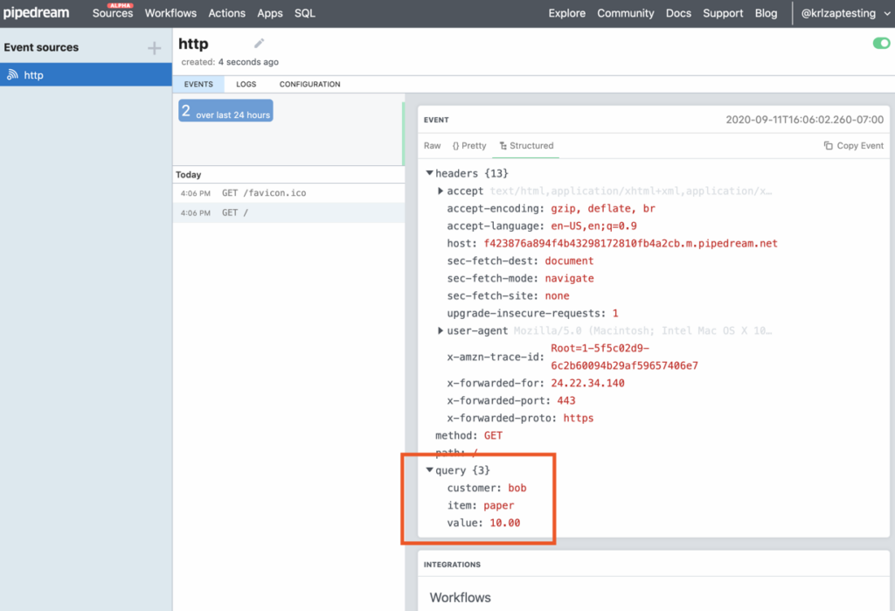Click the event timestamp 2020-09-11T16:06:02.260-07:00
This screenshot has width=895, height=611.
(804, 120)
